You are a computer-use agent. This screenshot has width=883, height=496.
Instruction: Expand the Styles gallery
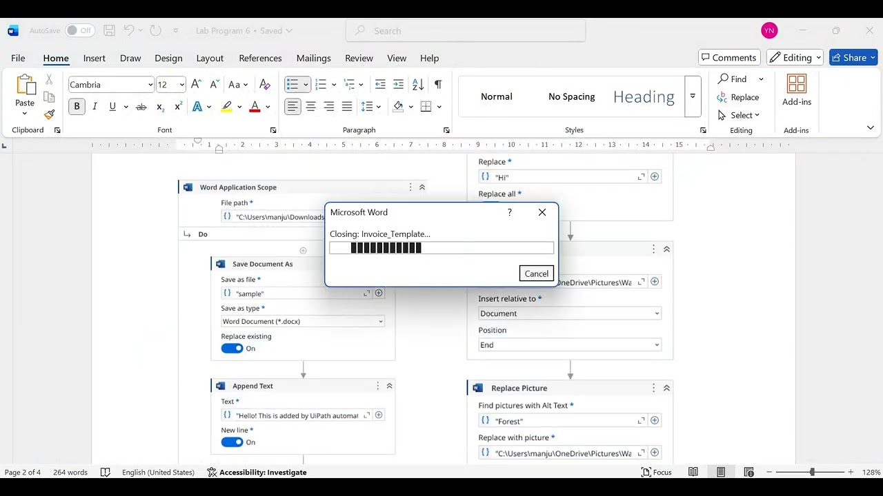pos(693,96)
